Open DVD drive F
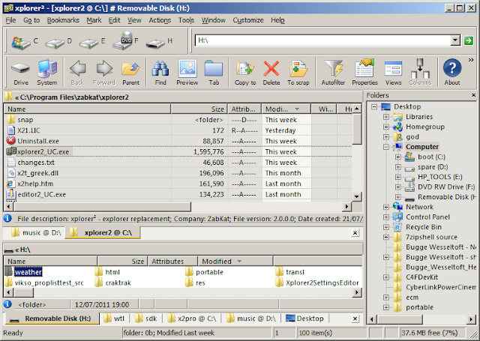This screenshot has height=341, width=480. (122, 40)
